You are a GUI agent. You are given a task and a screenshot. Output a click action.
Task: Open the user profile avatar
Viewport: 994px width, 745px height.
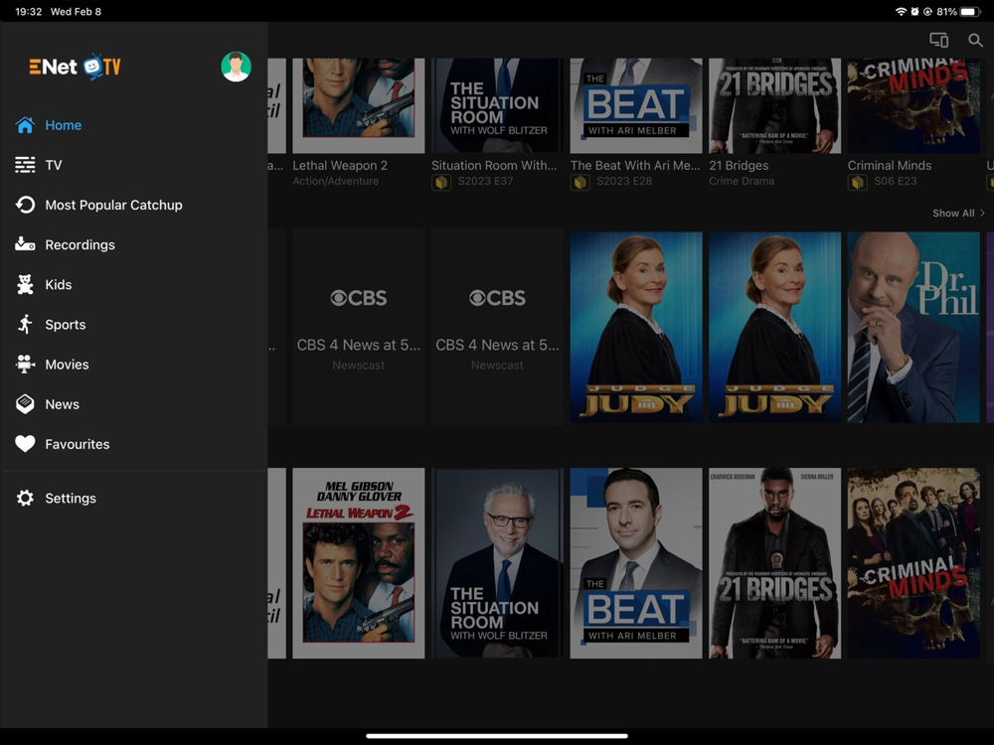(x=236, y=67)
